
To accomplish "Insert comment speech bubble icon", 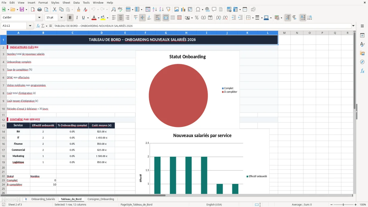I will coord(214,10).
